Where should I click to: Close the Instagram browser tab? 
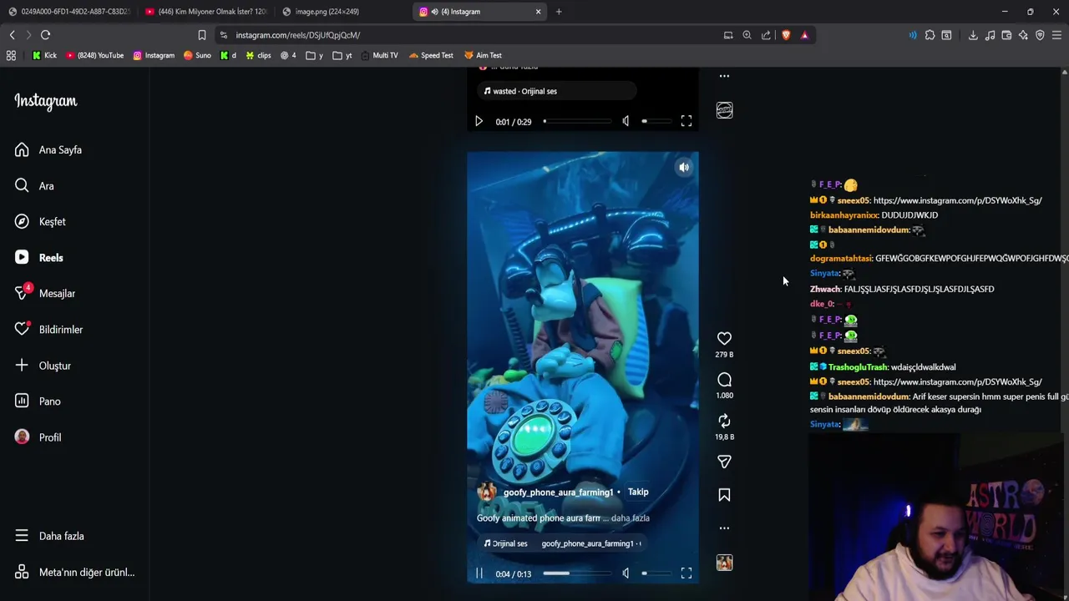(538, 12)
